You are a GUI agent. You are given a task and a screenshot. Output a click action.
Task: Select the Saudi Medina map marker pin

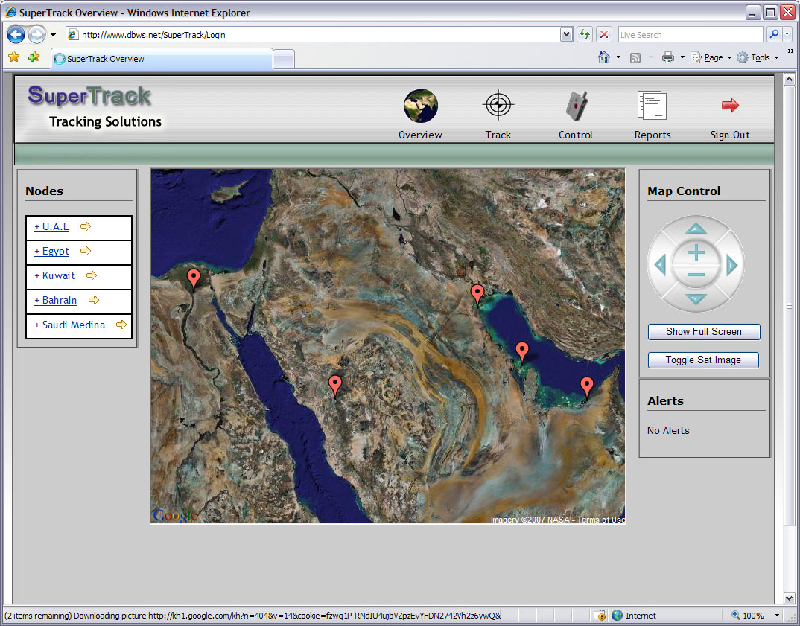pos(334,386)
